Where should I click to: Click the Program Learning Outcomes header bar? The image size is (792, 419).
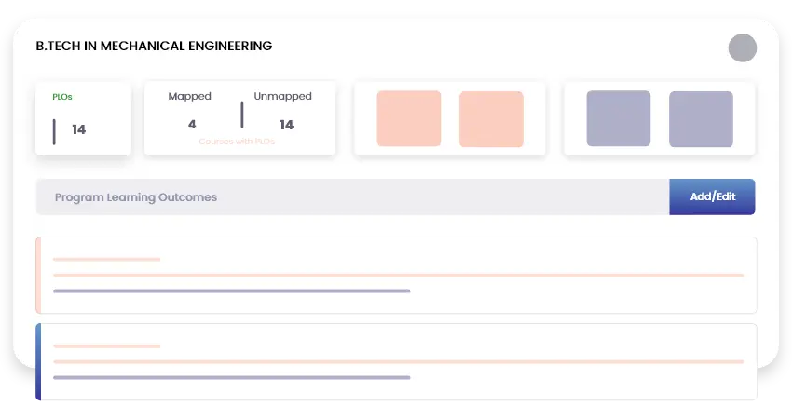[x=352, y=197]
